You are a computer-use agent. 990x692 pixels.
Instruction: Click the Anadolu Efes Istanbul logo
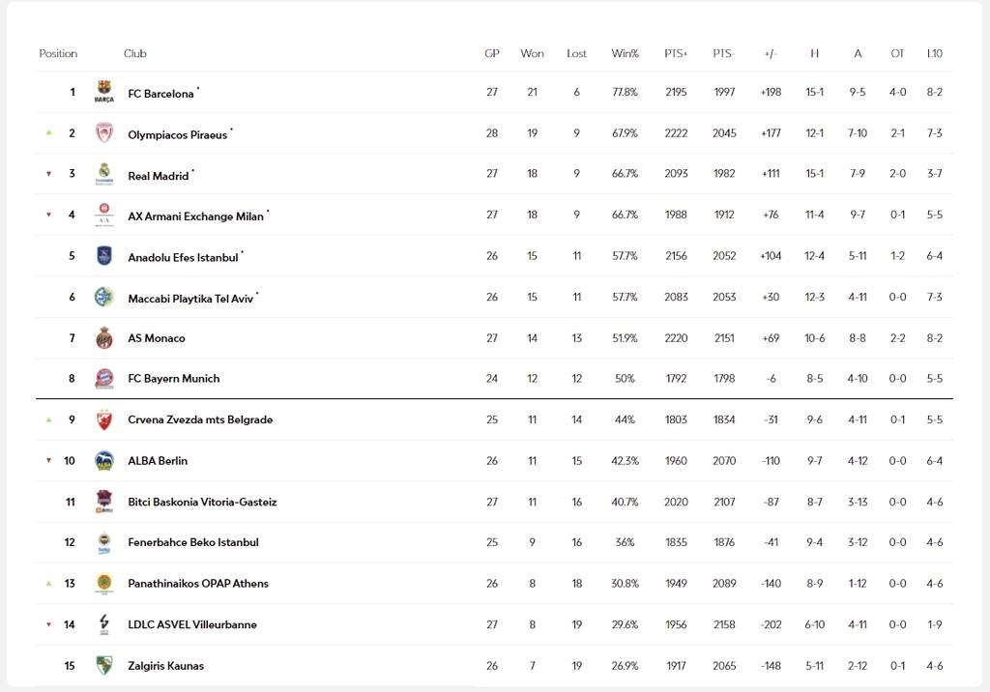pyautogui.click(x=104, y=256)
